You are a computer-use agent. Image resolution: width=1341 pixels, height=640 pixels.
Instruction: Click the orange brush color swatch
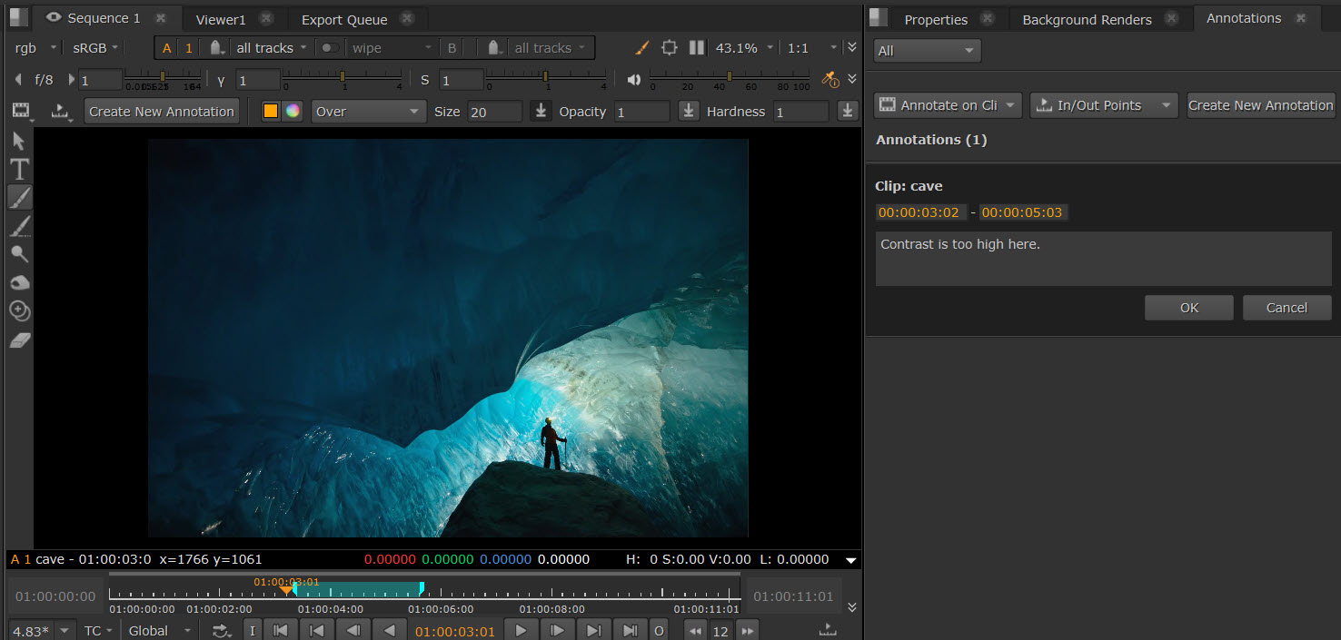(x=271, y=112)
